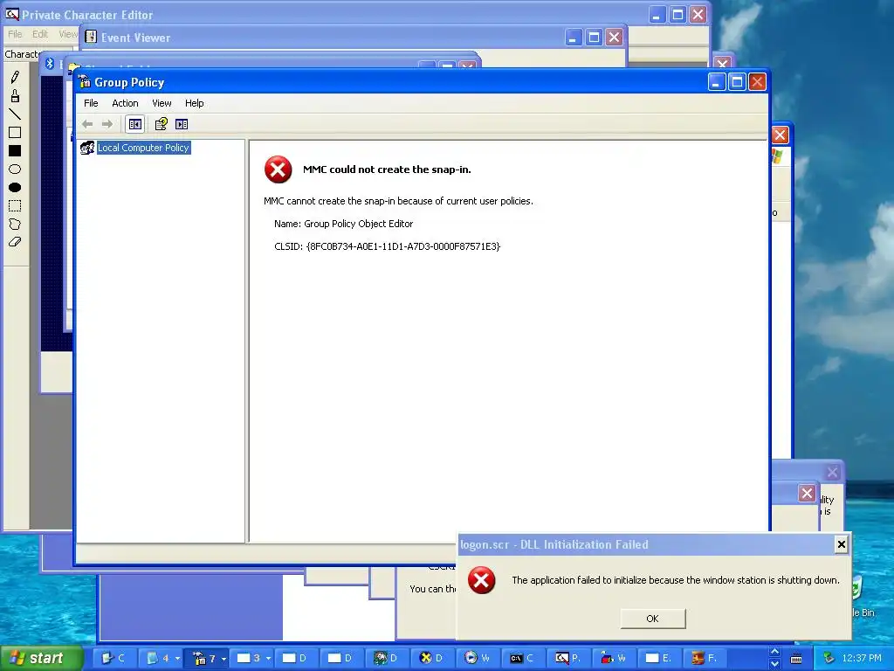Select the Freeform Selection tool in Character Editor
This screenshot has width=894, height=671.
(x=15, y=224)
